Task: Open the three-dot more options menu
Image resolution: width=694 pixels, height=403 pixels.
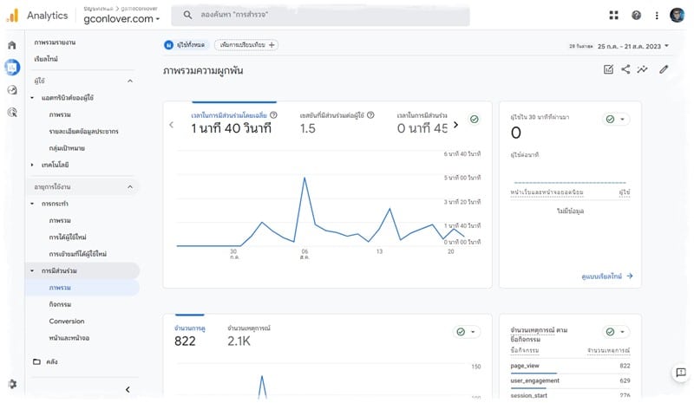Action: 657,16
